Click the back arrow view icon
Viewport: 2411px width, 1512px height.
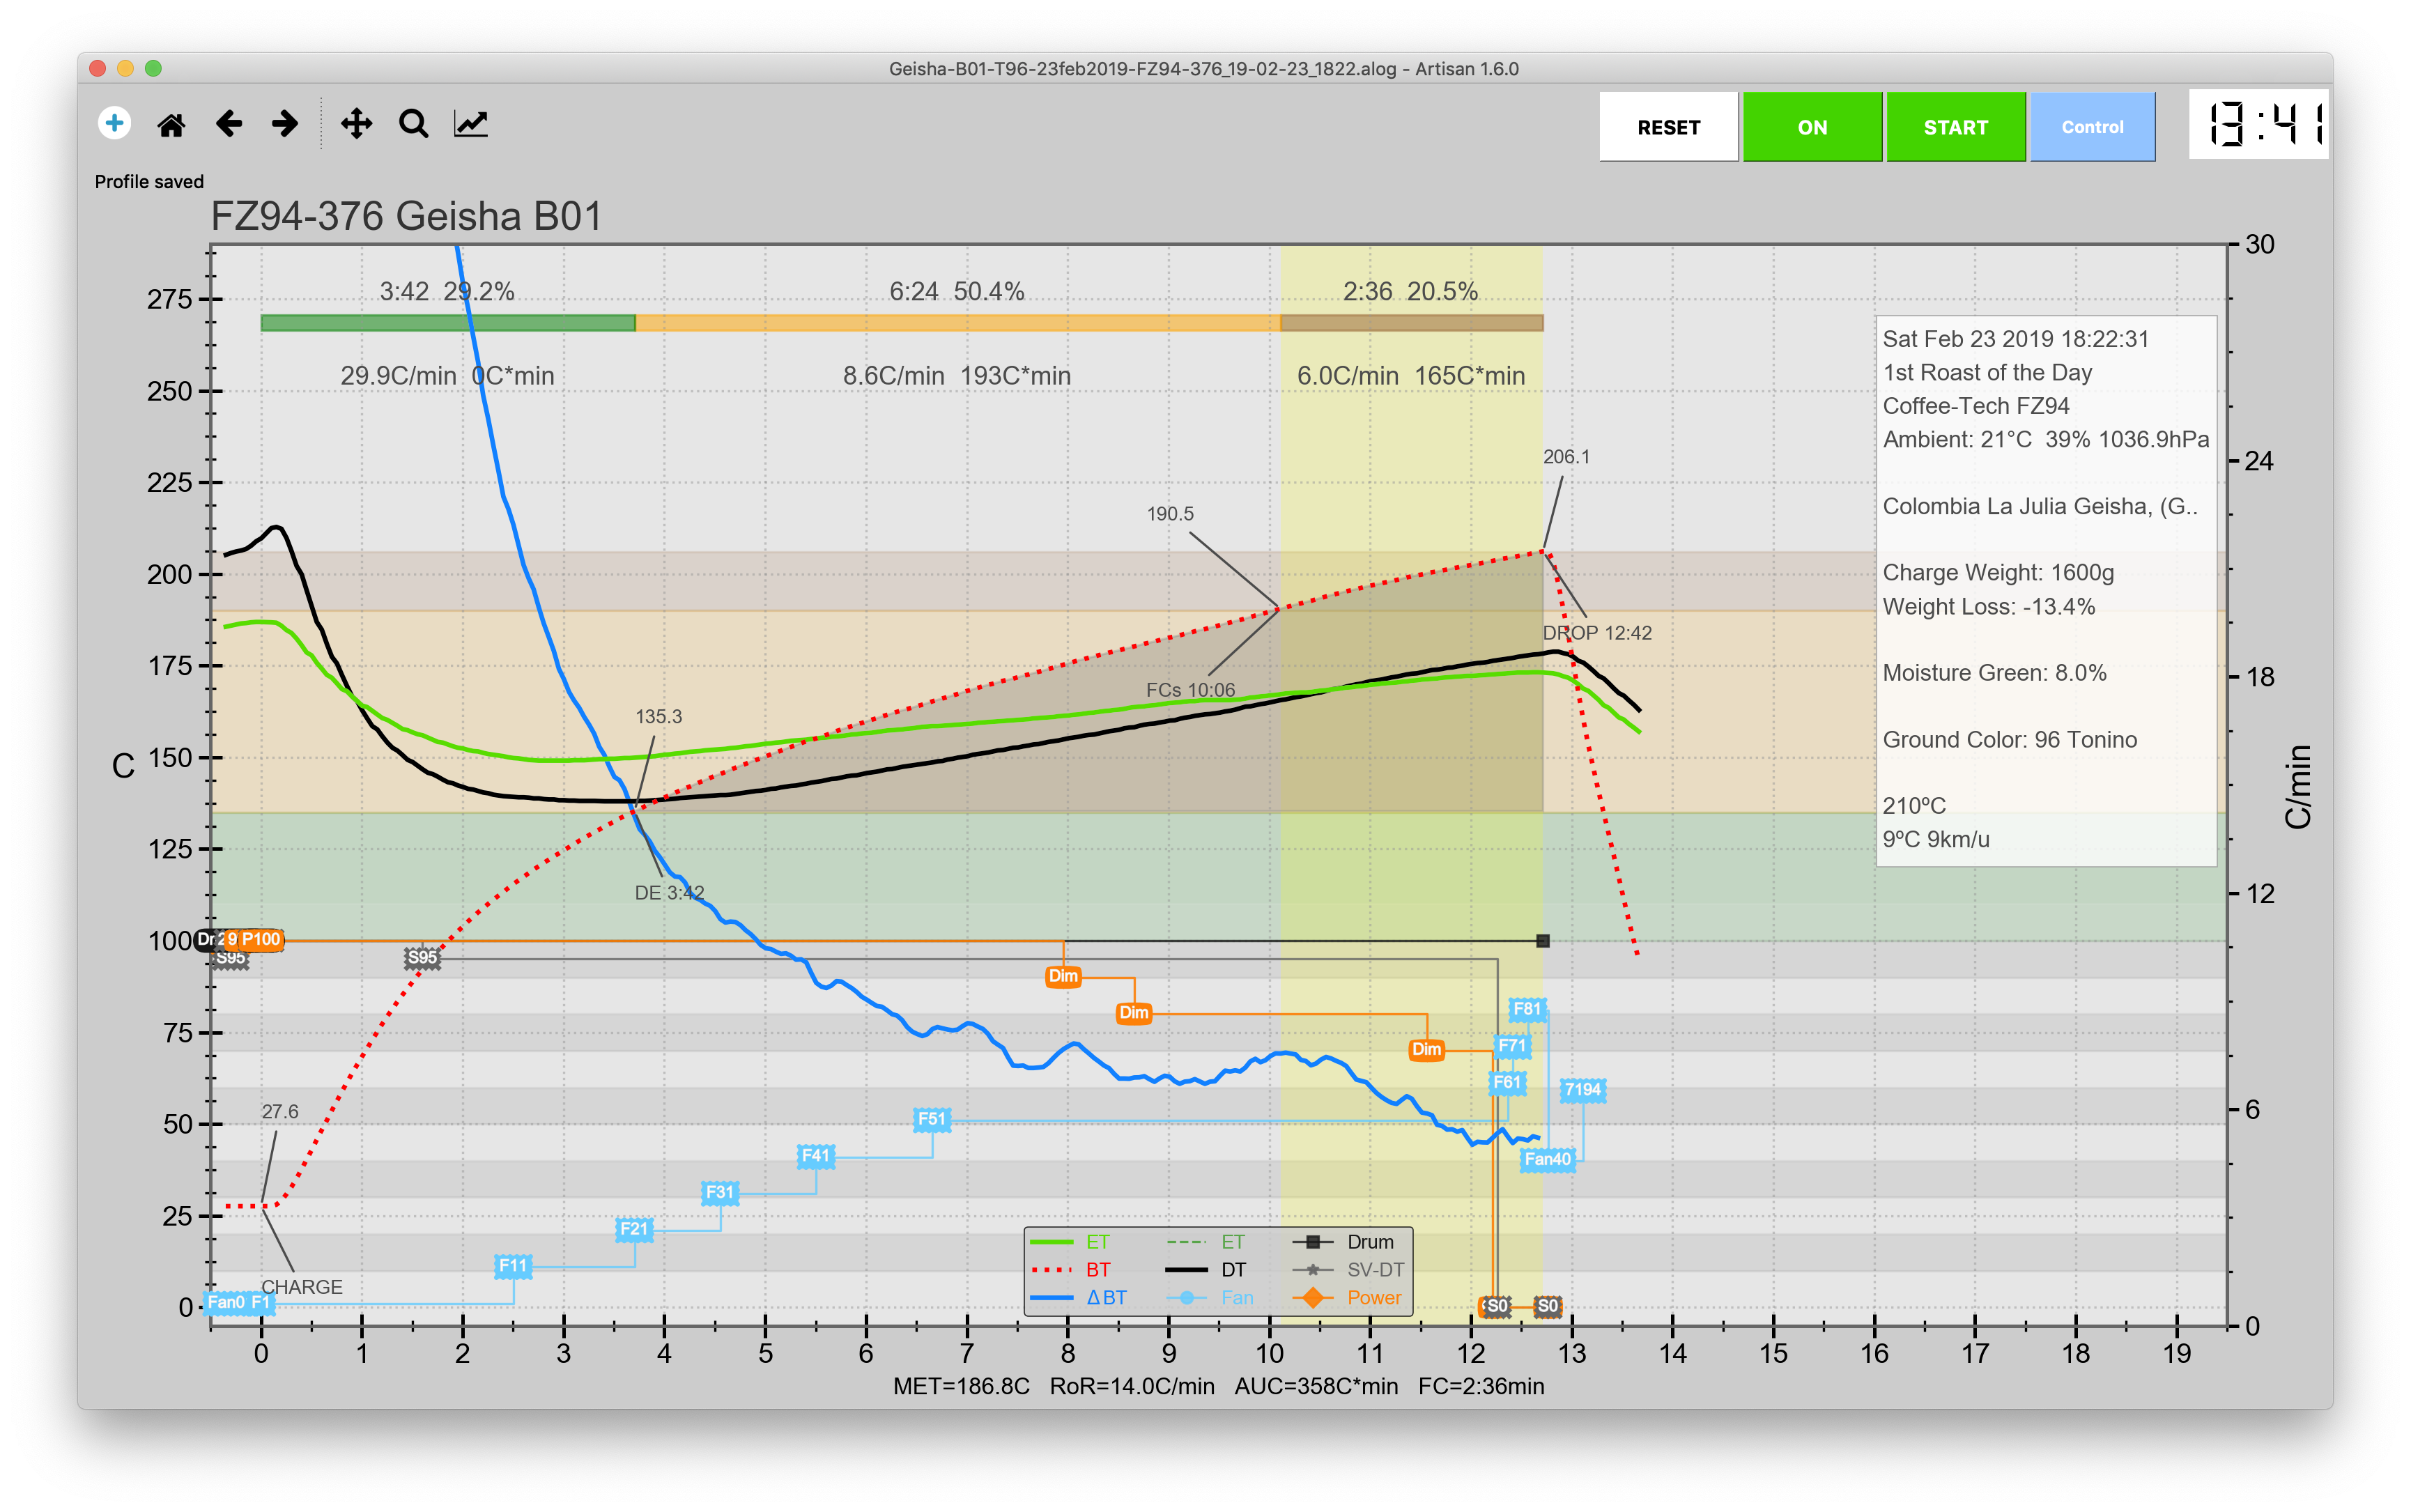tap(229, 124)
